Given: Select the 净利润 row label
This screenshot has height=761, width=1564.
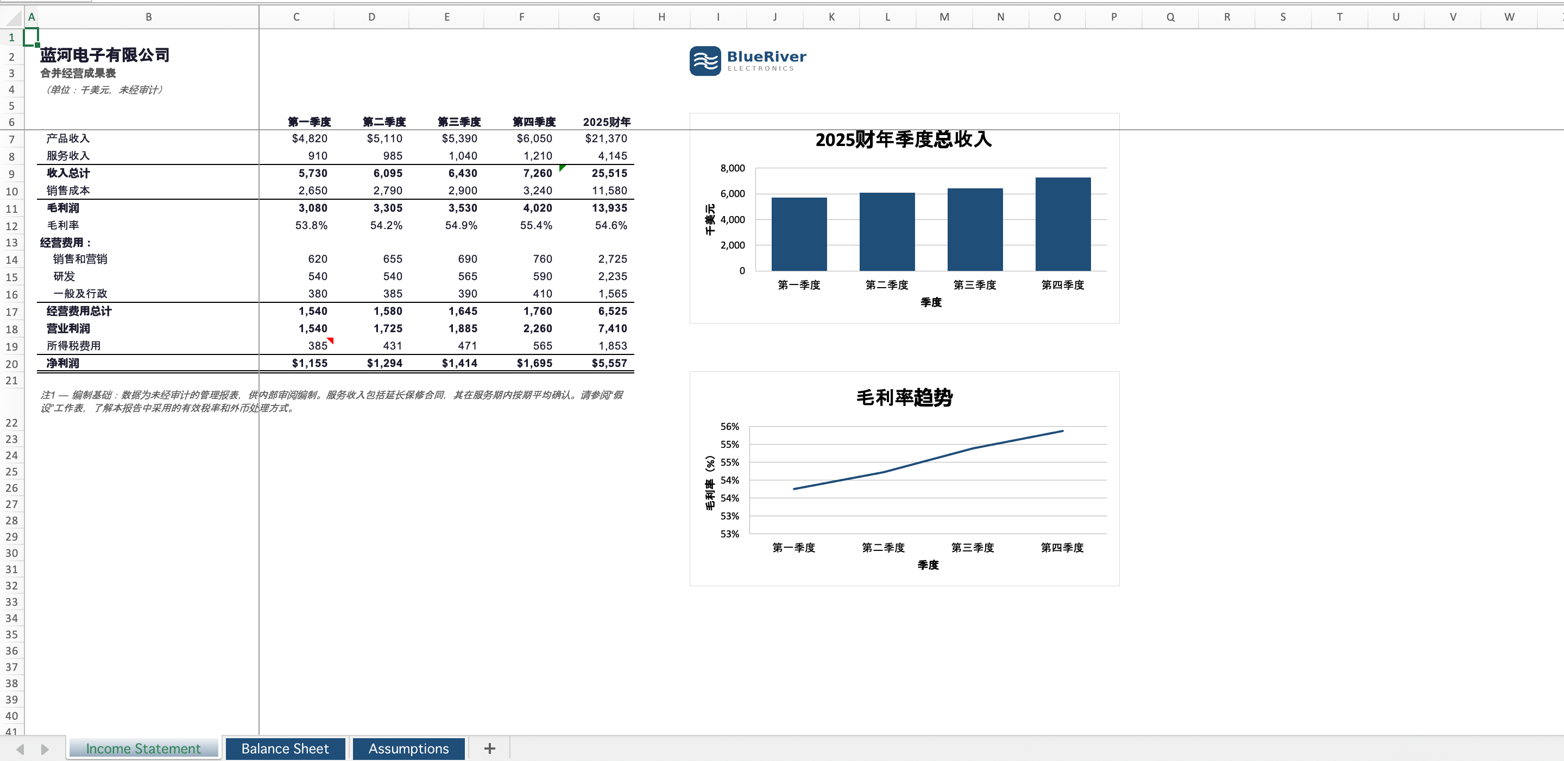Looking at the screenshot, I should (x=62, y=363).
